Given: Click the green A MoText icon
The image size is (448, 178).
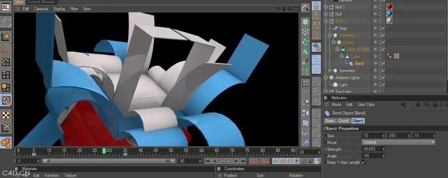Looking at the screenshot, I should pos(305,51).
